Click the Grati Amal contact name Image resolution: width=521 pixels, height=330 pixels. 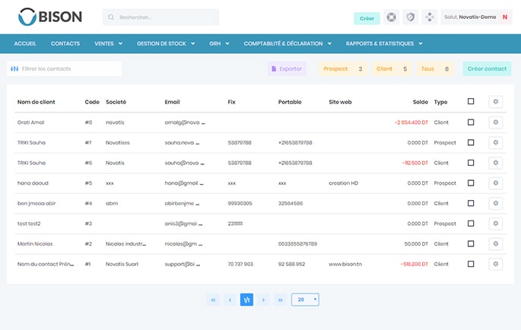[x=30, y=122]
